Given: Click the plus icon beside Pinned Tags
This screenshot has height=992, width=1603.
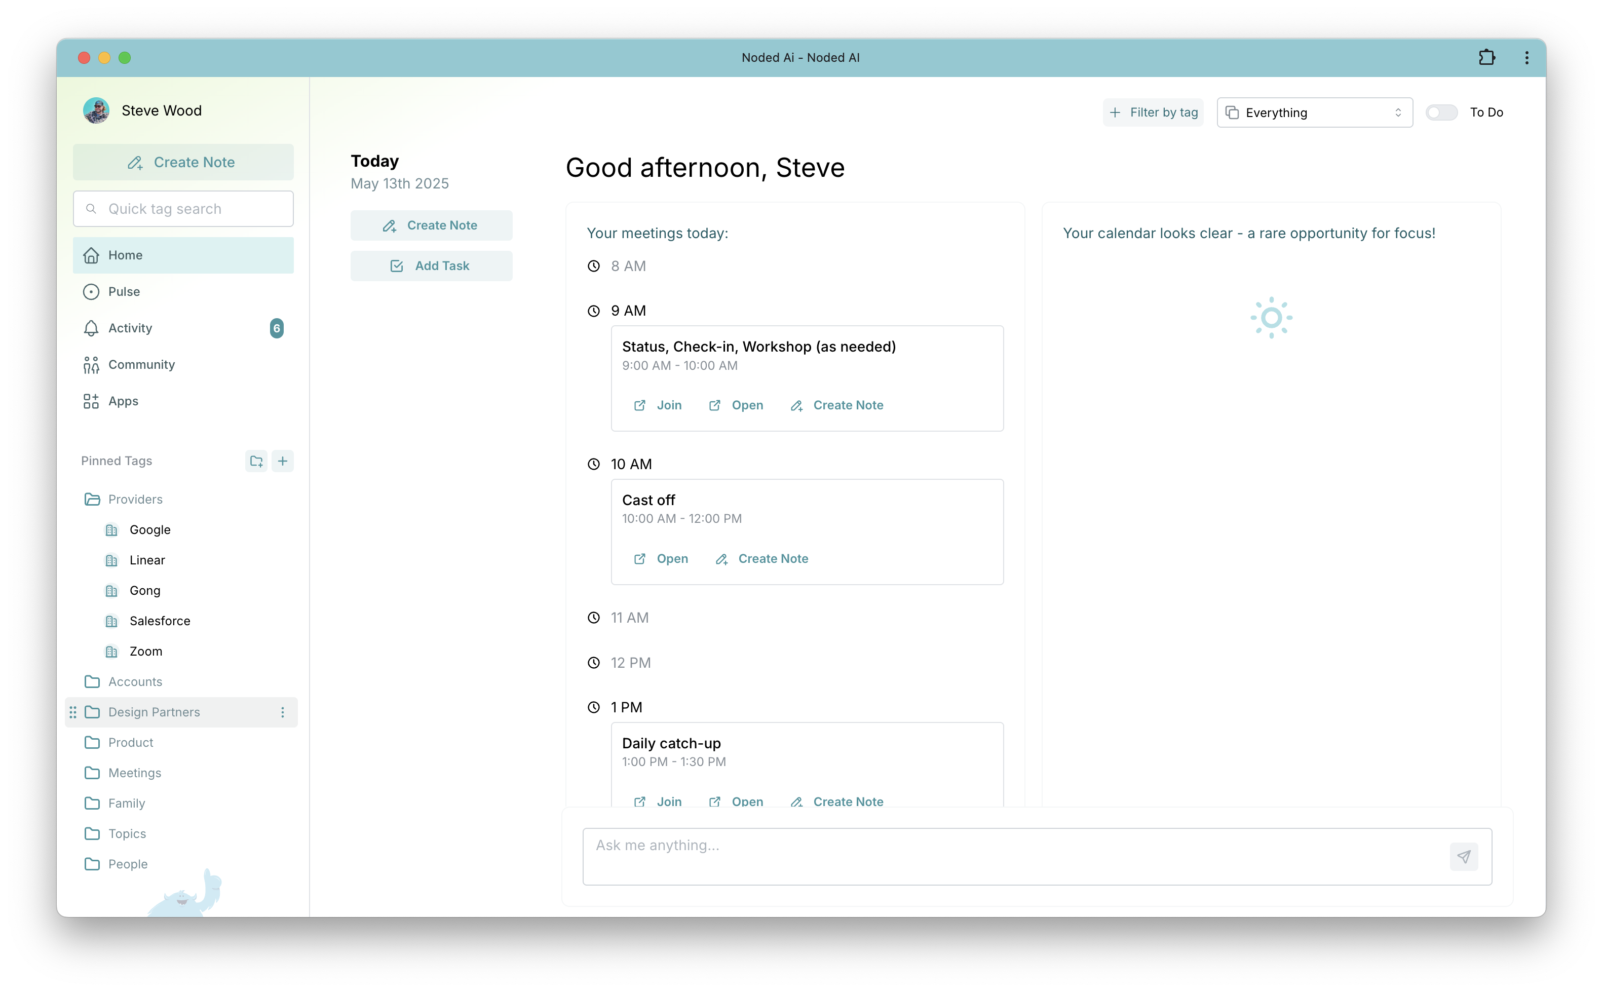Looking at the screenshot, I should (x=283, y=461).
